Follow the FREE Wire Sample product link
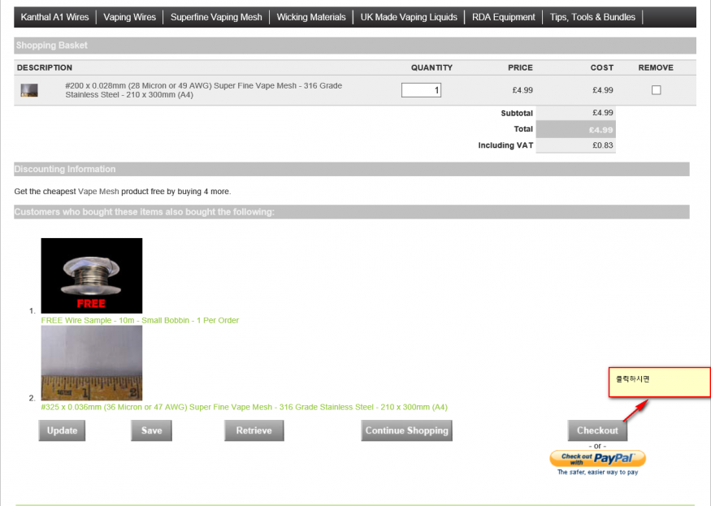The image size is (711, 506). point(140,320)
